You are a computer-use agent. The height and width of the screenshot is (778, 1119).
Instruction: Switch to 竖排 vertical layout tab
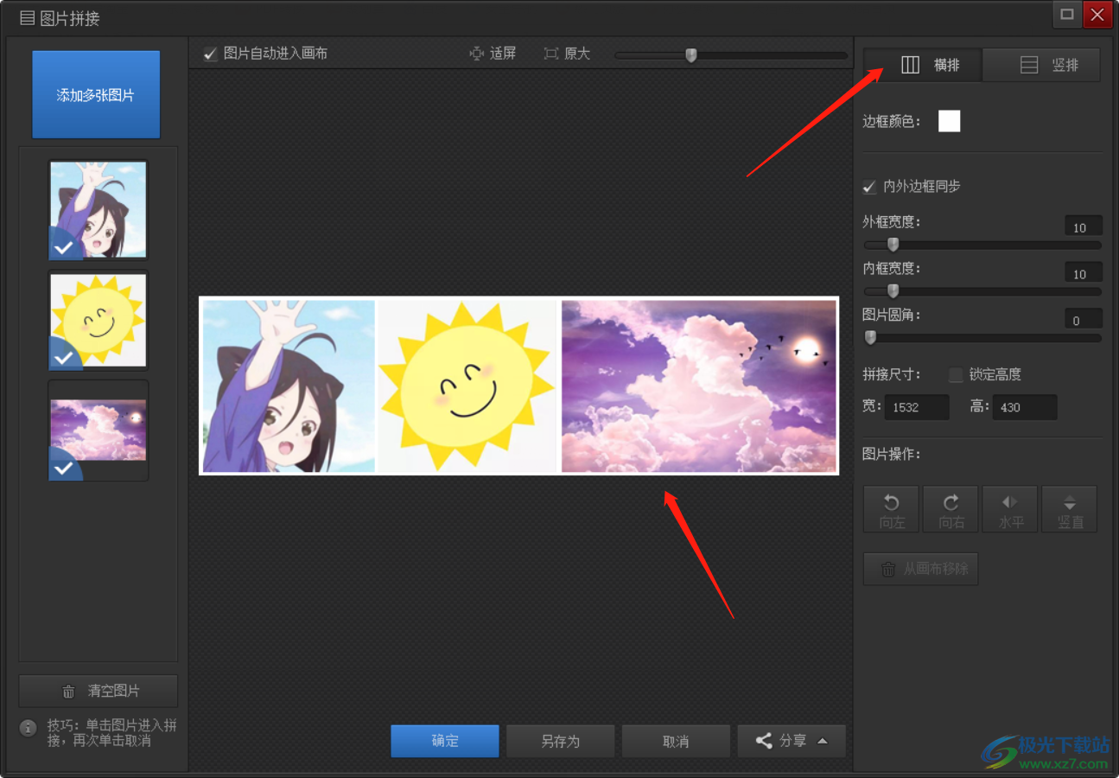tap(1041, 65)
